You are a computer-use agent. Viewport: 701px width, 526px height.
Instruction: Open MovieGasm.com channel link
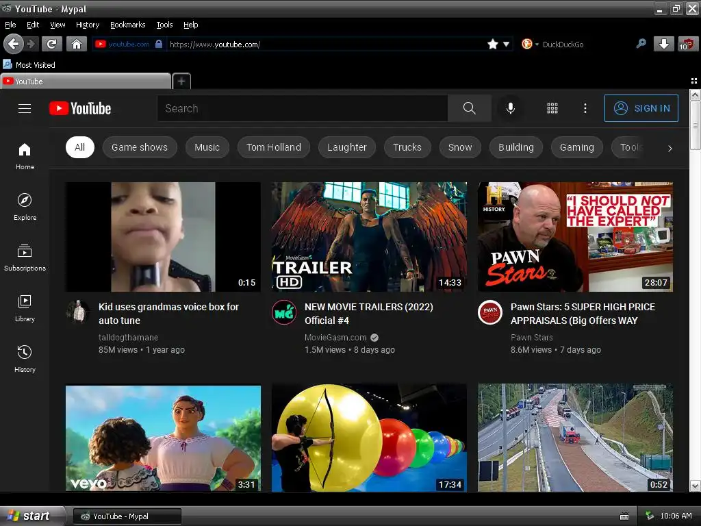(335, 337)
